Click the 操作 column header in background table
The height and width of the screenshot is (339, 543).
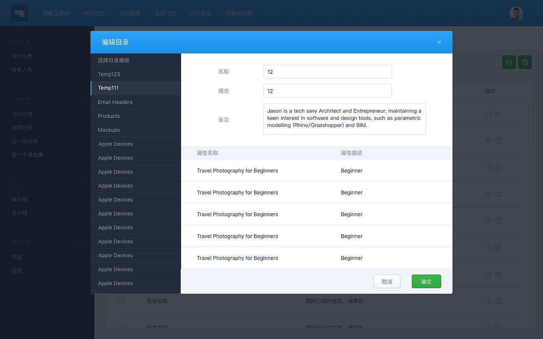click(490, 92)
